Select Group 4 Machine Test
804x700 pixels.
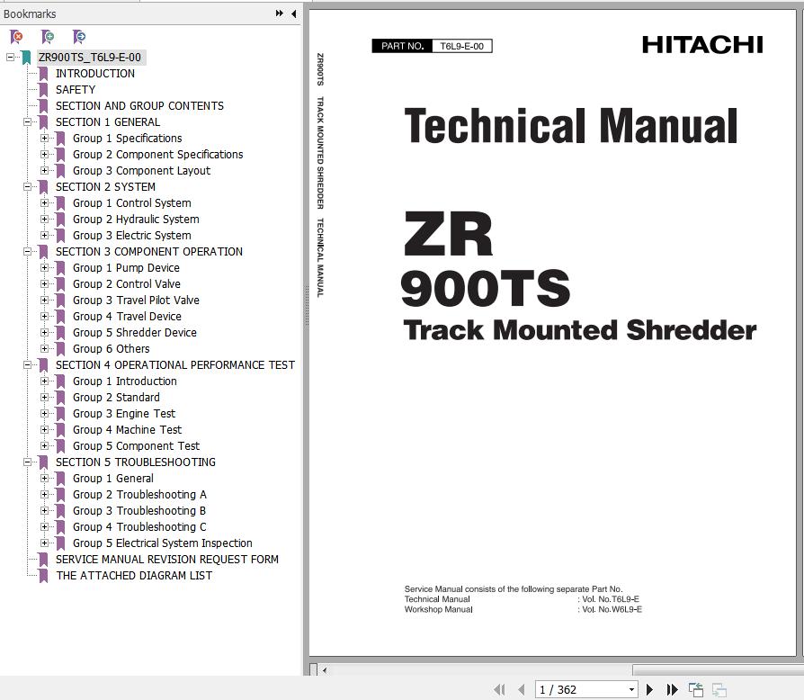tap(127, 430)
